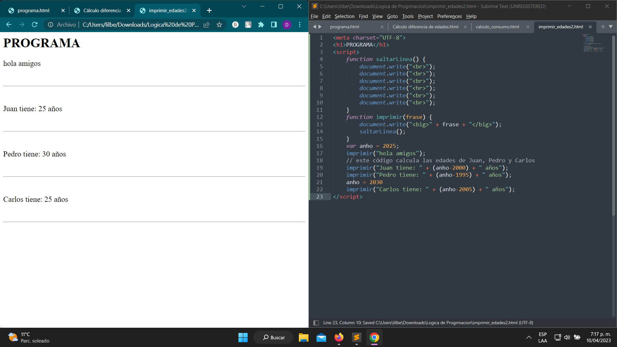Open Chrome profile D avatar

coord(287,24)
